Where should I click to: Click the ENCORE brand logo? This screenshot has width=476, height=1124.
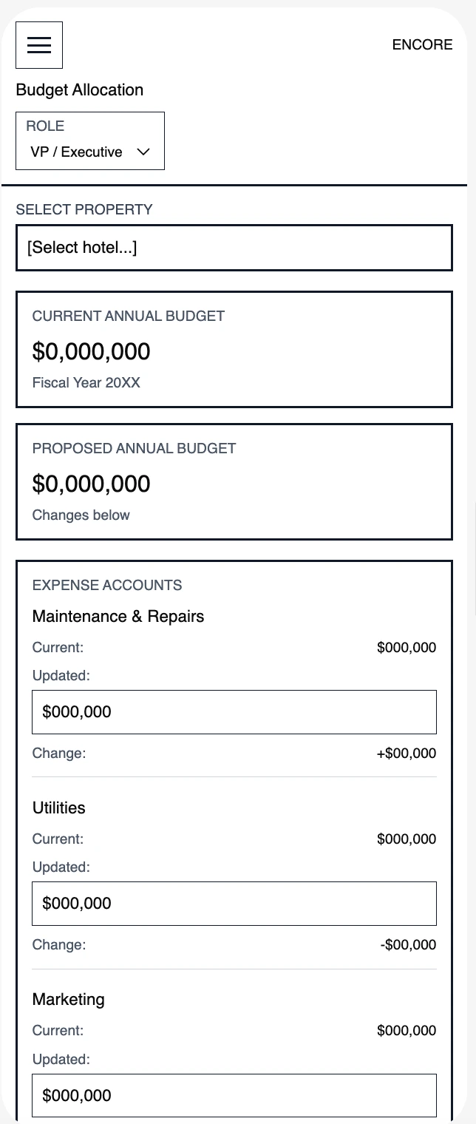(422, 44)
